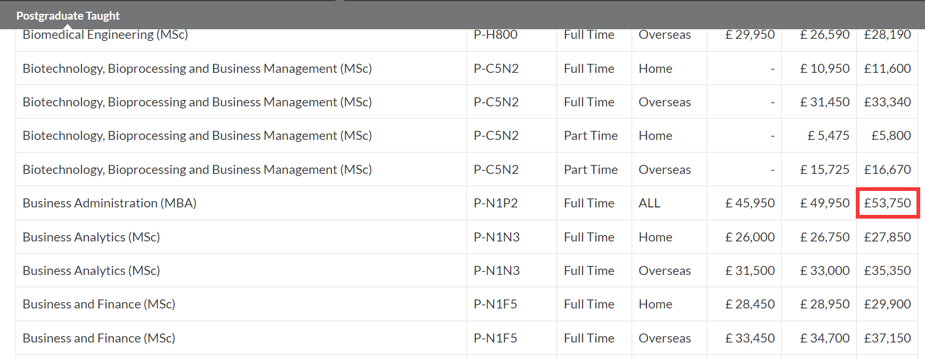The image size is (925, 359).
Task: Click ALL fee status in MBA row
Action: tap(649, 203)
